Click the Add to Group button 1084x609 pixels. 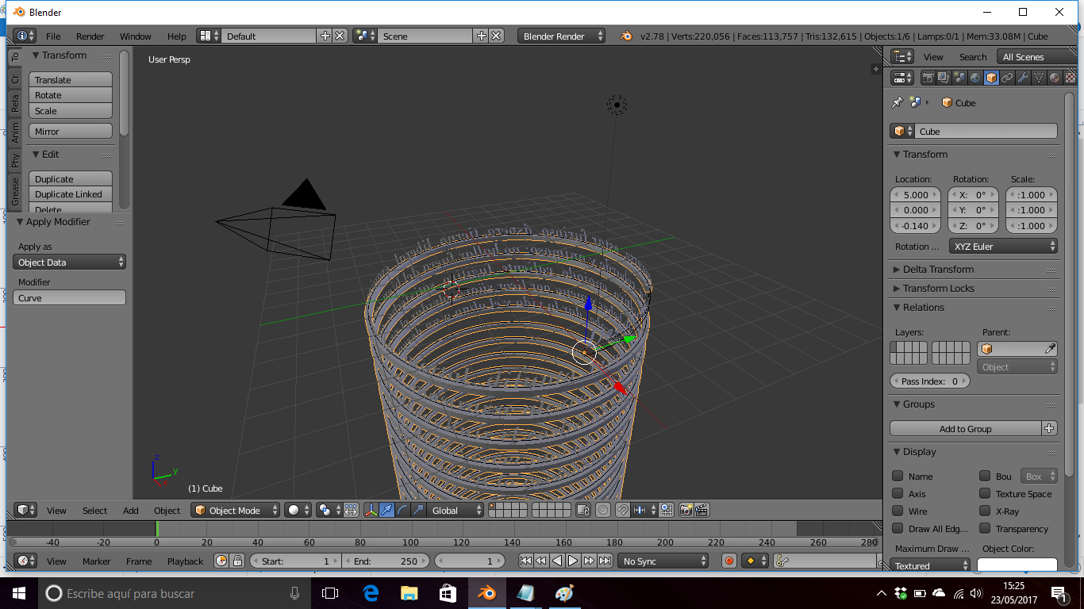pyautogui.click(x=966, y=428)
